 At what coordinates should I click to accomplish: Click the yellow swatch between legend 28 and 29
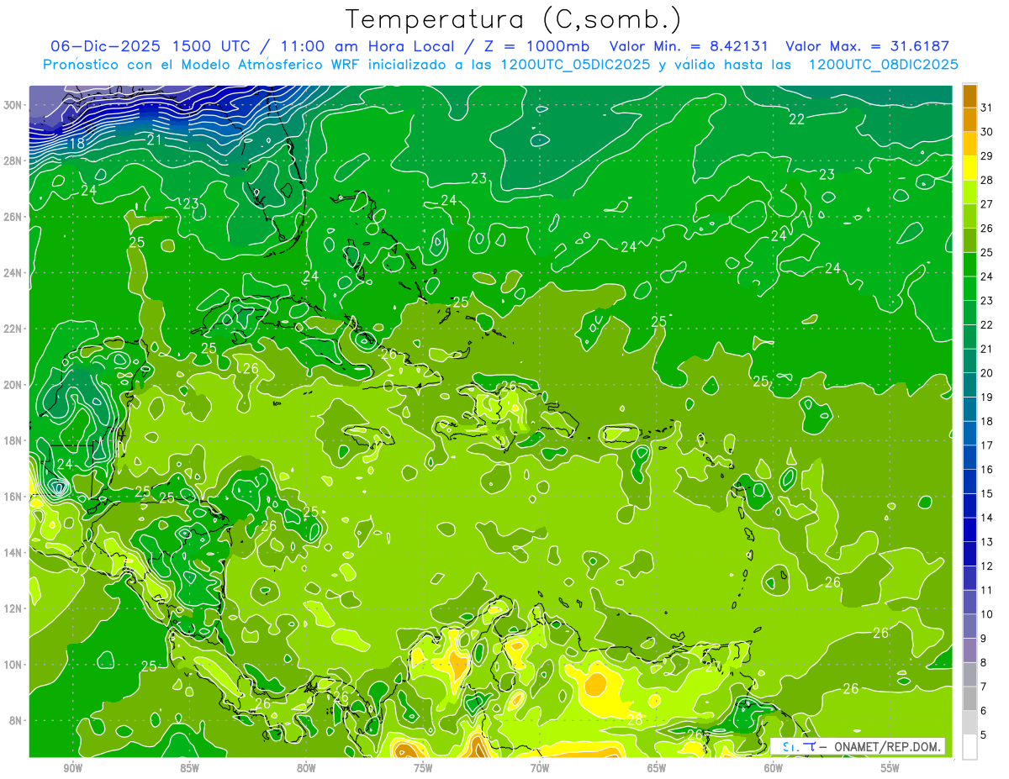click(969, 169)
